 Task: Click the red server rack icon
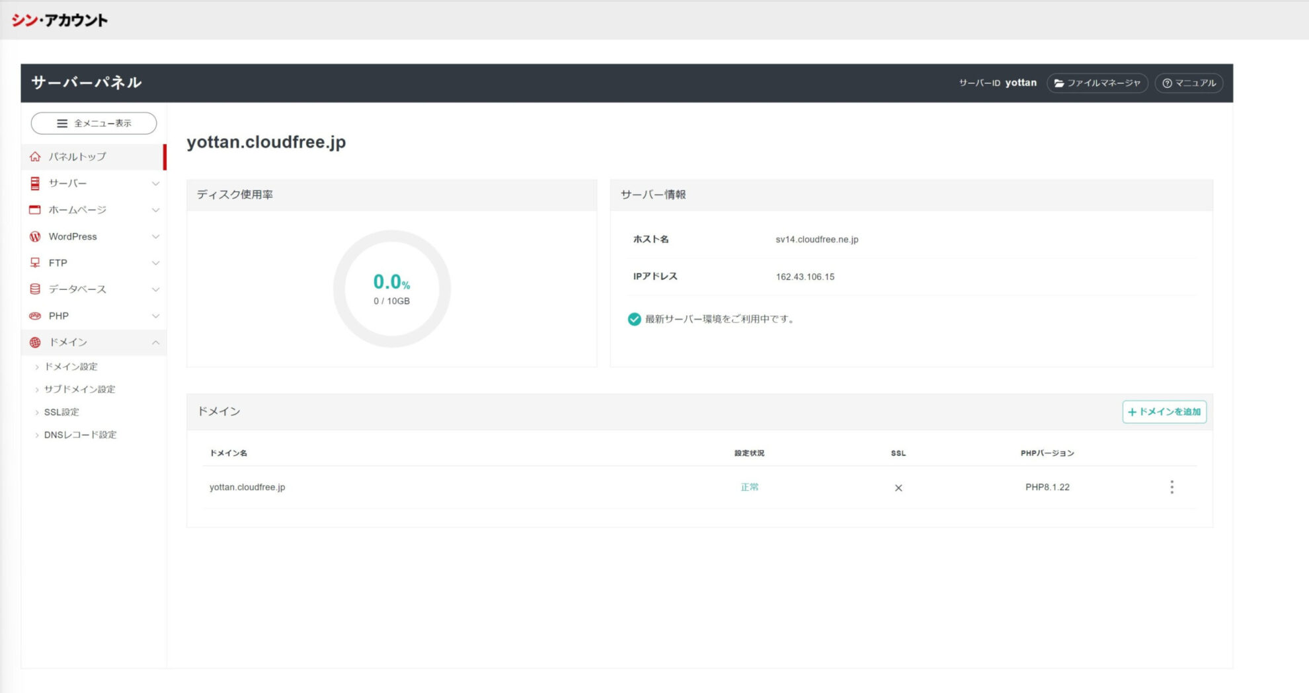coord(35,183)
